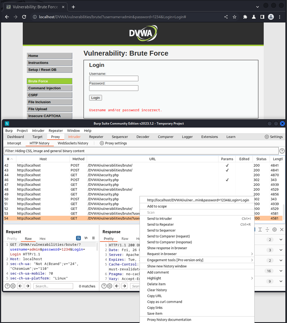The height and width of the screenshot is (323, 287).
Task: Click the DVWA Password input field
Action: (114, 88)
